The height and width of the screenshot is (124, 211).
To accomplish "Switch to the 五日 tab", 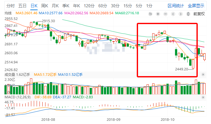I will (x=22, y=6).
